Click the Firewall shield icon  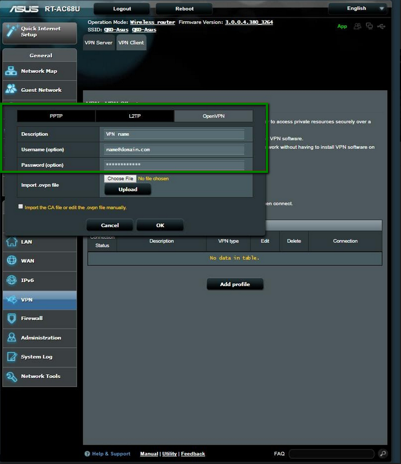(x=12, y=318)
